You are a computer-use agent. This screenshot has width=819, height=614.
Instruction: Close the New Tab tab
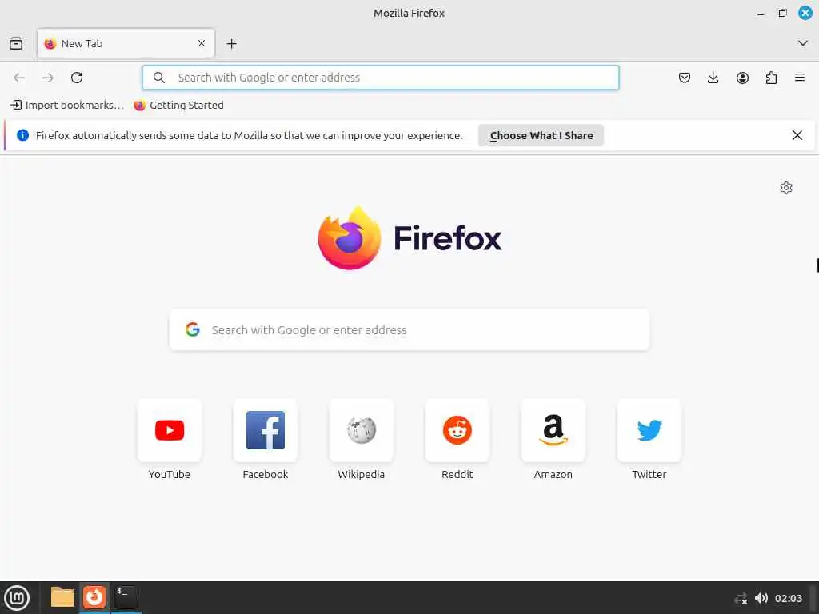(202, 43)
